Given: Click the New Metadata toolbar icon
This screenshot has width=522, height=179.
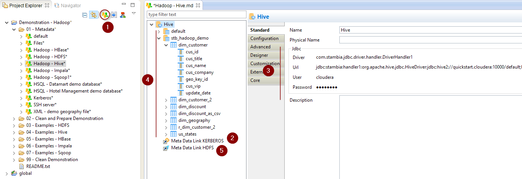Looking at the screenshot, I should [x=105, y=15].
